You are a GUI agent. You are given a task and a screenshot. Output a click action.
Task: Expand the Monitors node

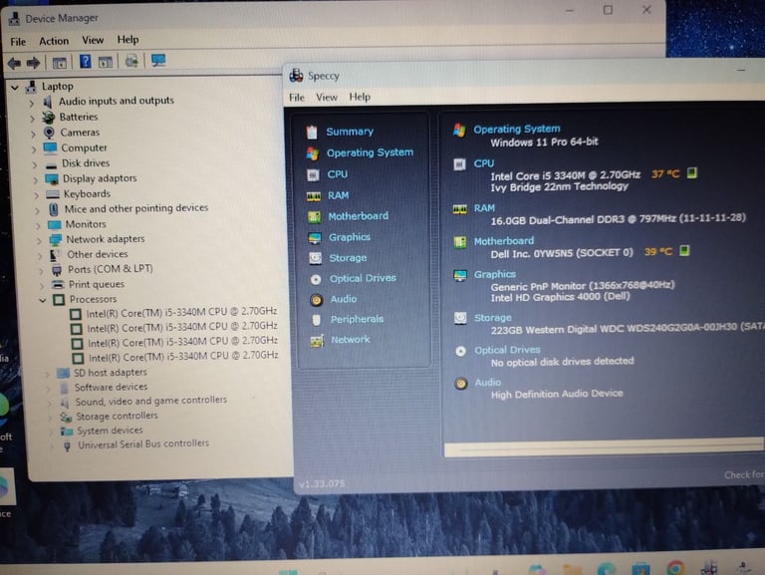tap(38, 225)
